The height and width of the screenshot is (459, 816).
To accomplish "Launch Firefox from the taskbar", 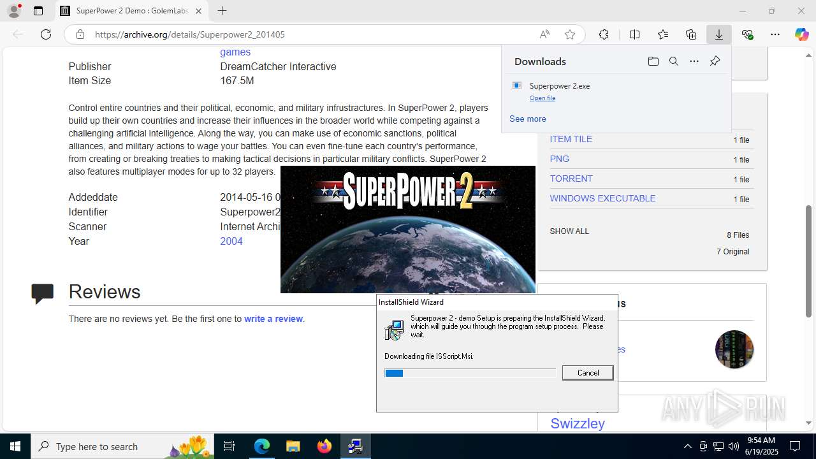I will [x=324, y=446].
